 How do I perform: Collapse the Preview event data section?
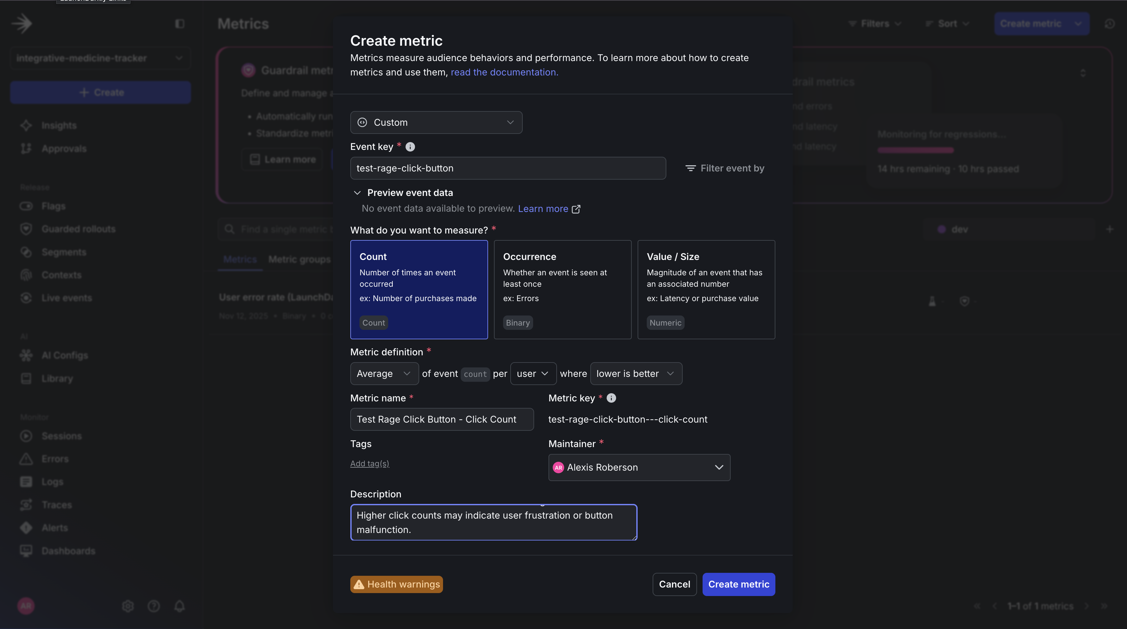pos(357,193)
